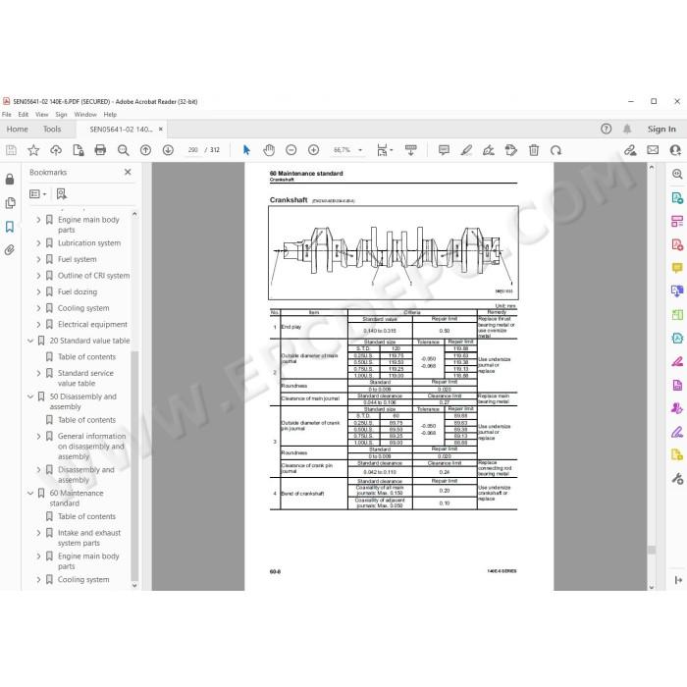687x687 pixels.
Task: Select the arrow Selection tool
Action: 246,150
